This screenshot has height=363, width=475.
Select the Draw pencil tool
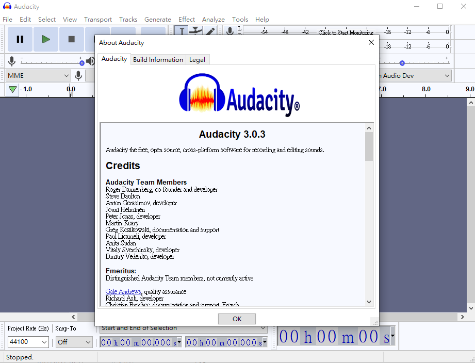[x=210, y=31]
